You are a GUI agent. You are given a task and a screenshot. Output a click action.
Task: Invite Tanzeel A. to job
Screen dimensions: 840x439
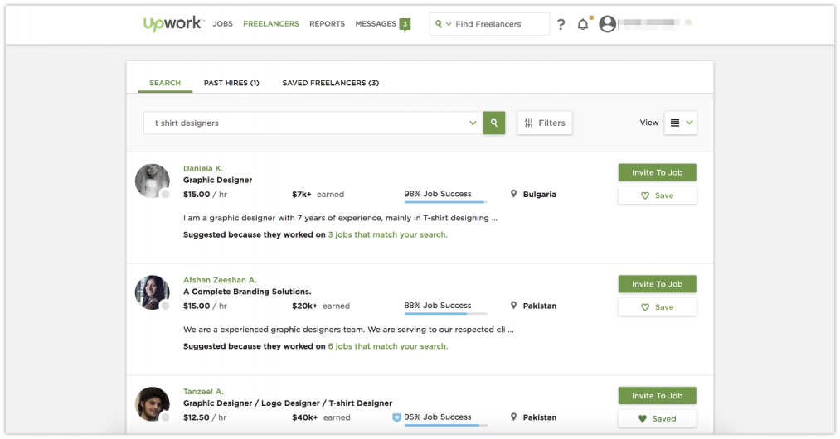[x=658, y=396]
